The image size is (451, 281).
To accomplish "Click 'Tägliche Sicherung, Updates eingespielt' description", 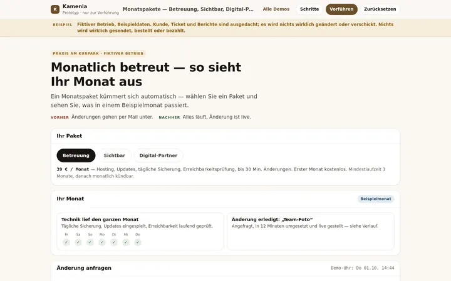I will coord(137,226).
